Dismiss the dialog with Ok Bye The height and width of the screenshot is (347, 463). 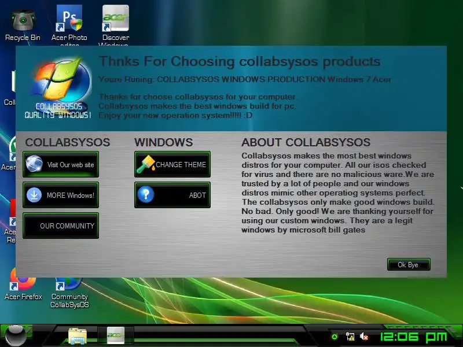pyautogui.click(x=409, y=265)
